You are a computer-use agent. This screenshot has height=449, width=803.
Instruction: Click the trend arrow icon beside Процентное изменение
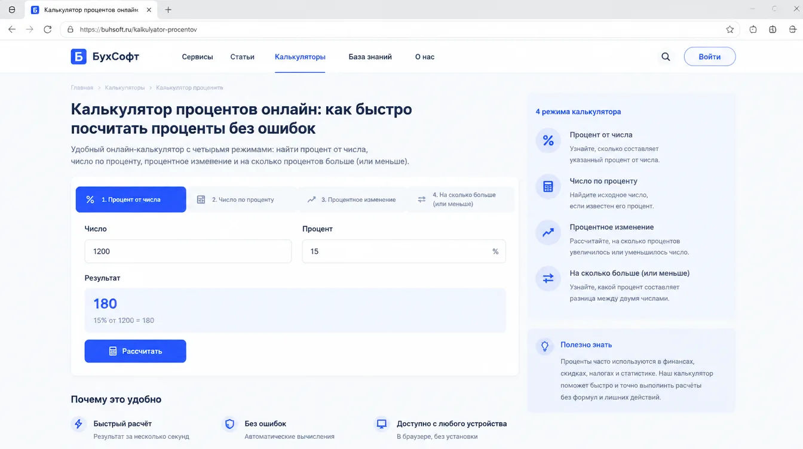pos(548,233)
